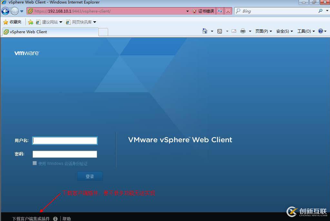Viewport: 330px width, 221px height.
Task: Refresh the page with the refresh icon
Action: 220,11
